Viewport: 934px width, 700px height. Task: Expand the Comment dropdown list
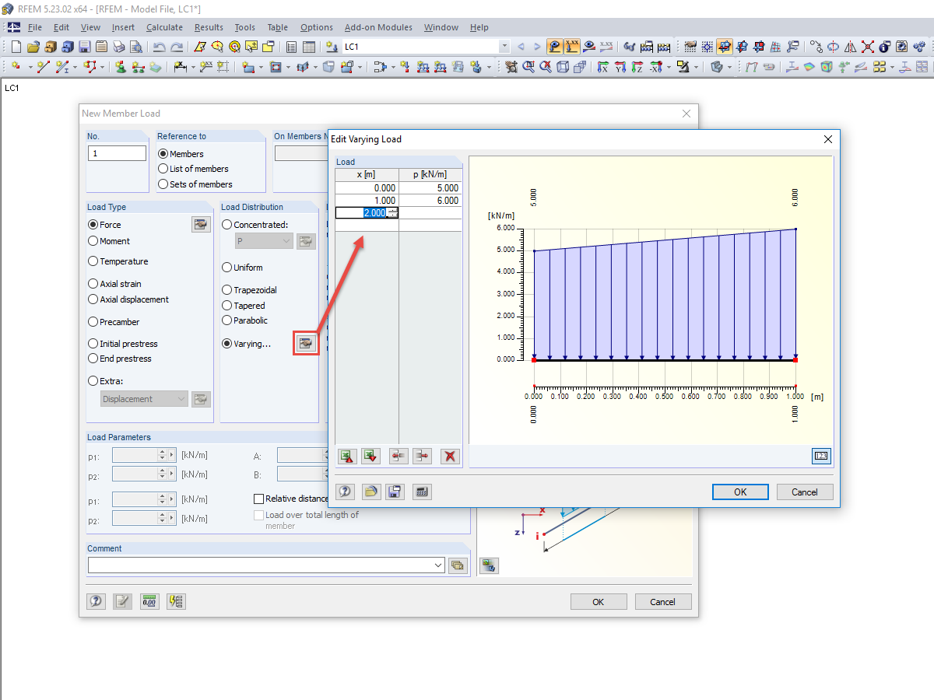(438, 565)
